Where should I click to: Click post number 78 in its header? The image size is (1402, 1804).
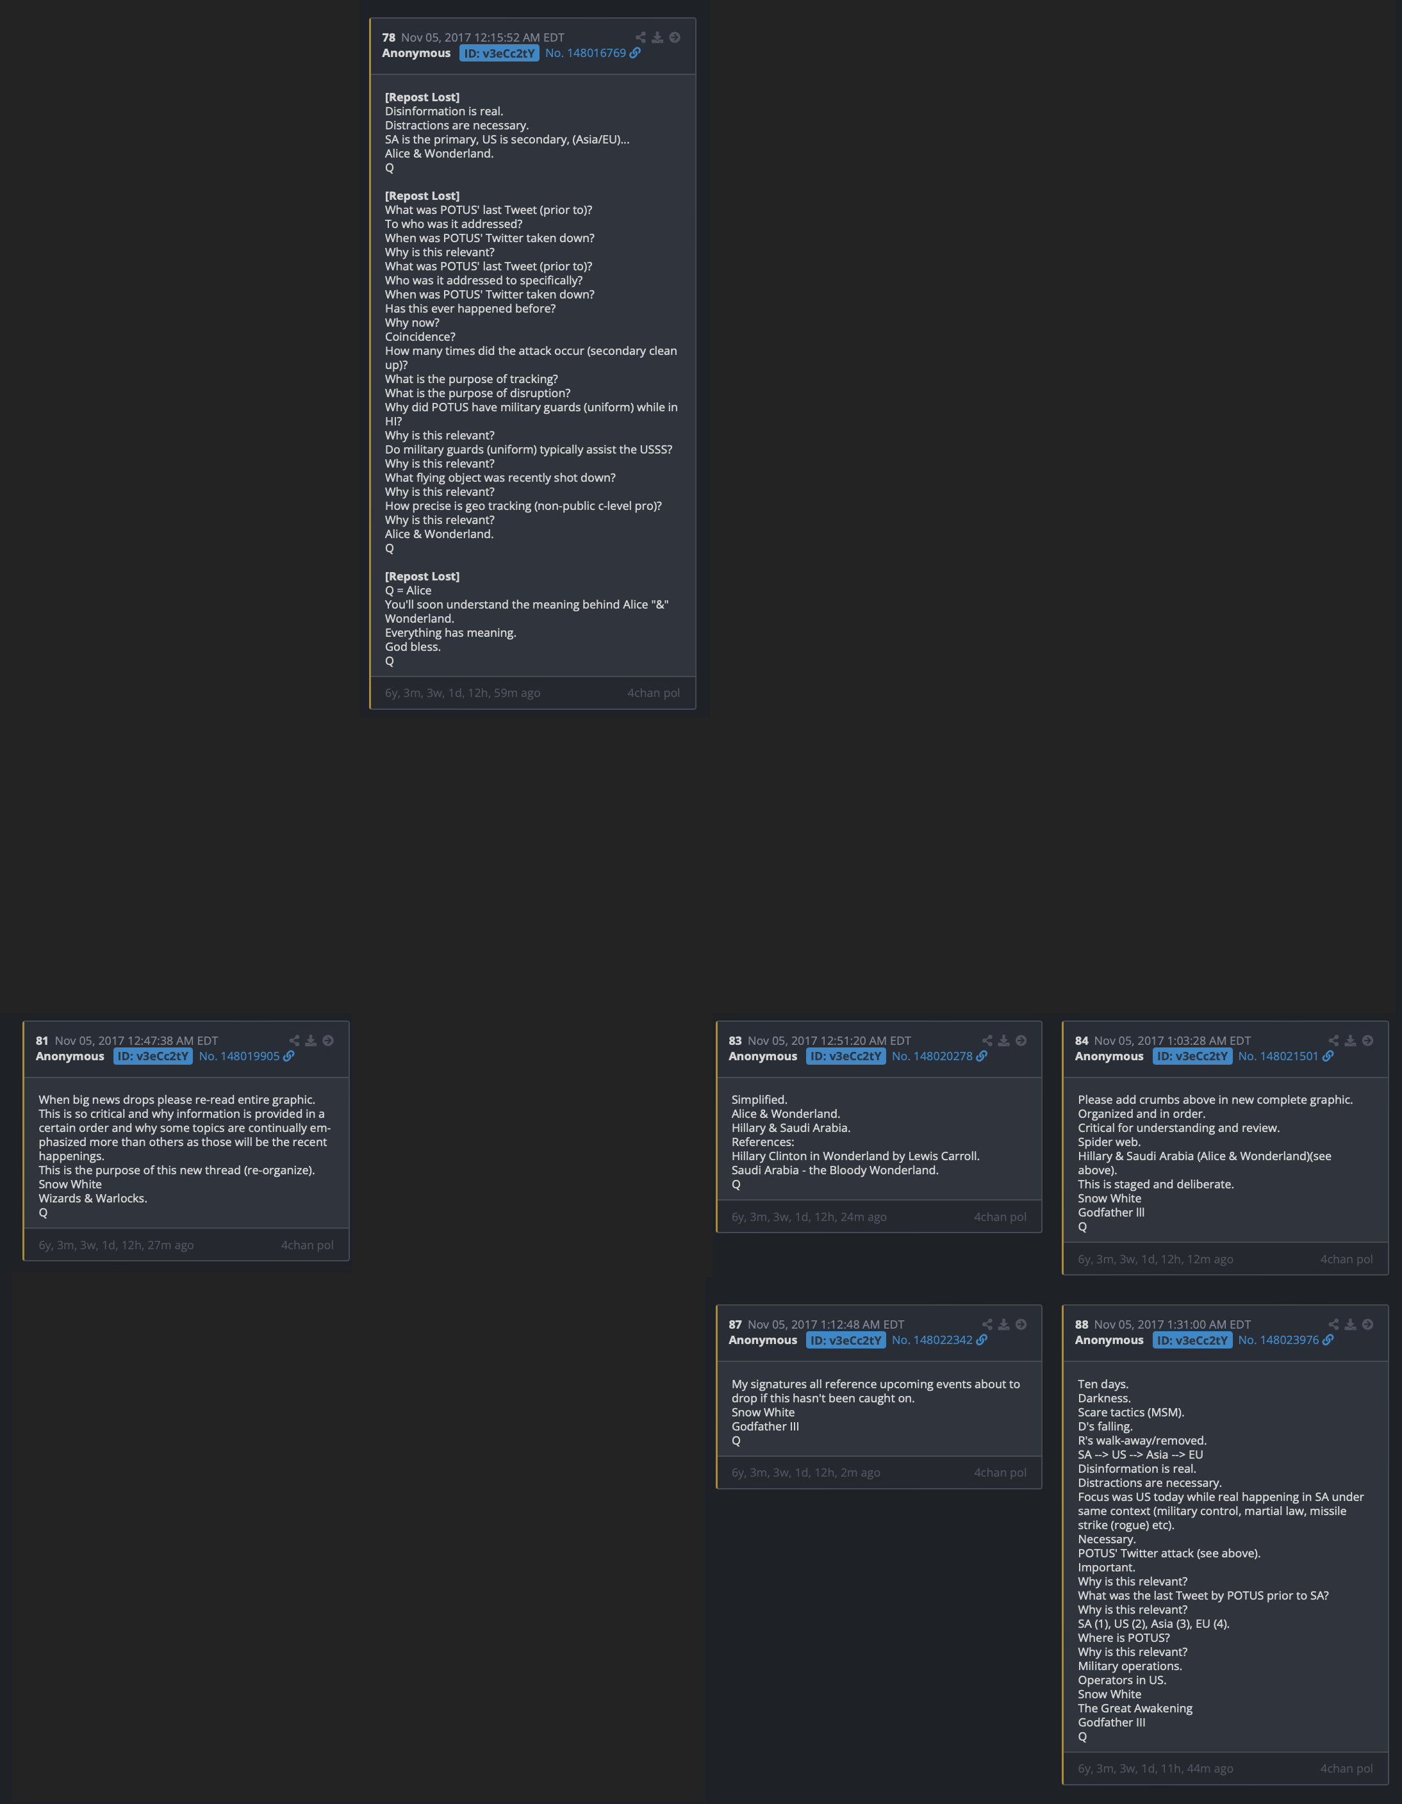388,38
